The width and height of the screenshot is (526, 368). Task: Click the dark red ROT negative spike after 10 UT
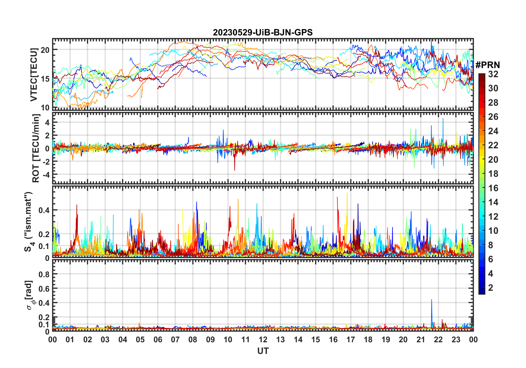235,160
